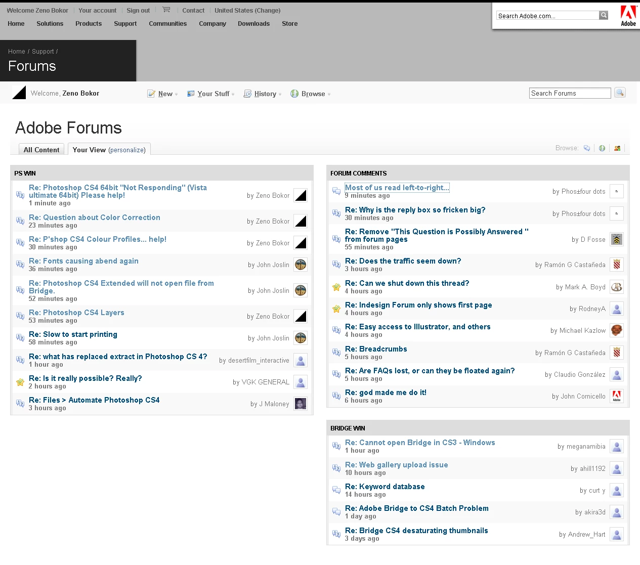Click Zeno Bokor's welcome avatar

pyautogui.click(x=19, y=93)
